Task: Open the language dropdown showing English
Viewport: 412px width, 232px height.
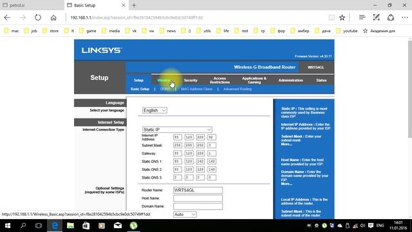Action: tap(154, 110)
